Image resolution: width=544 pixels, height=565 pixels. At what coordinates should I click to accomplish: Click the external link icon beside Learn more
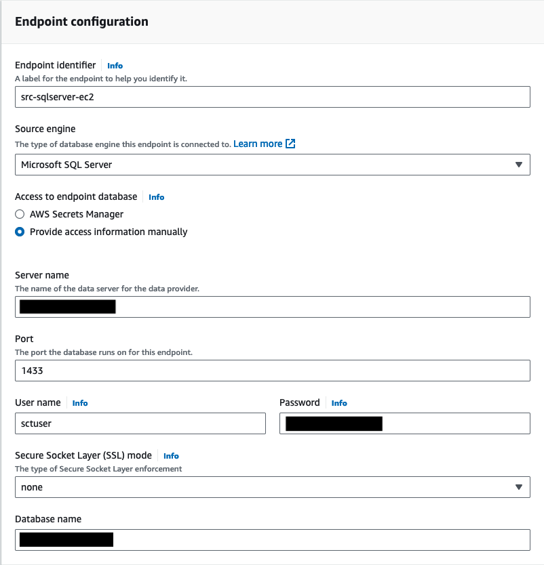(291, 144)
